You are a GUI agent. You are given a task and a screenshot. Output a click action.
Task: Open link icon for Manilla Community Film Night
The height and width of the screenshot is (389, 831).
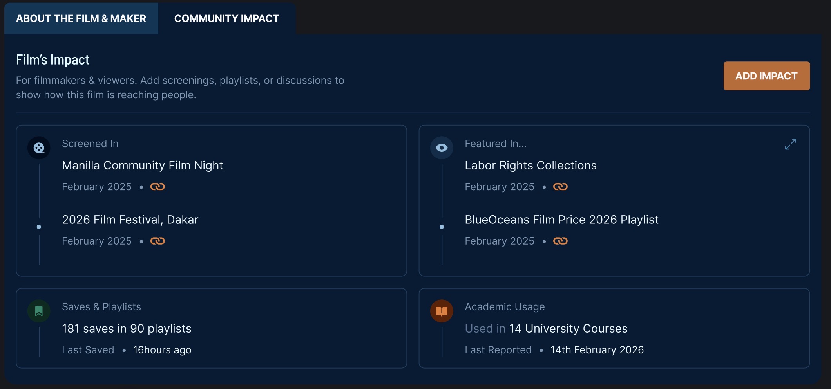[x=158, y=187]
